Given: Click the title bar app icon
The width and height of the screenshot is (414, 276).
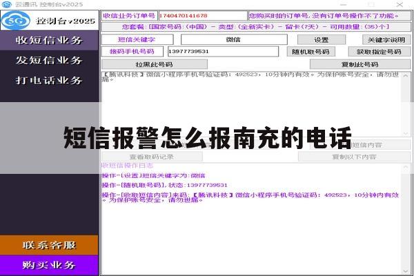Looking at the screenshot, I should tap(7, 5).
